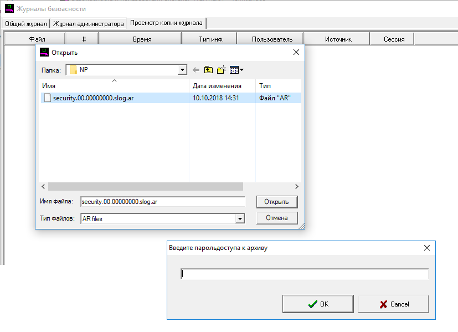Click the Имя файла text field
Screen dimensions: 458x332
pyautogui.click(x=162, y=202)
